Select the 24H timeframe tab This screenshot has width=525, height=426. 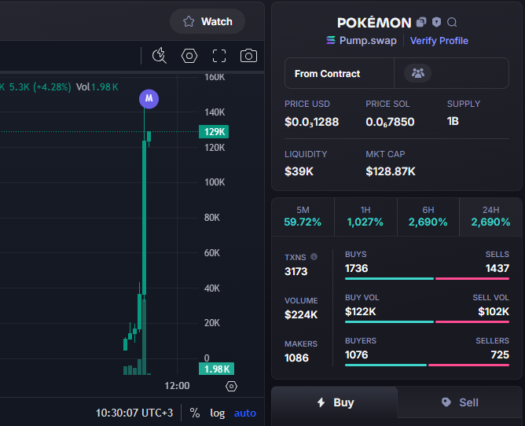click(490, 216)
